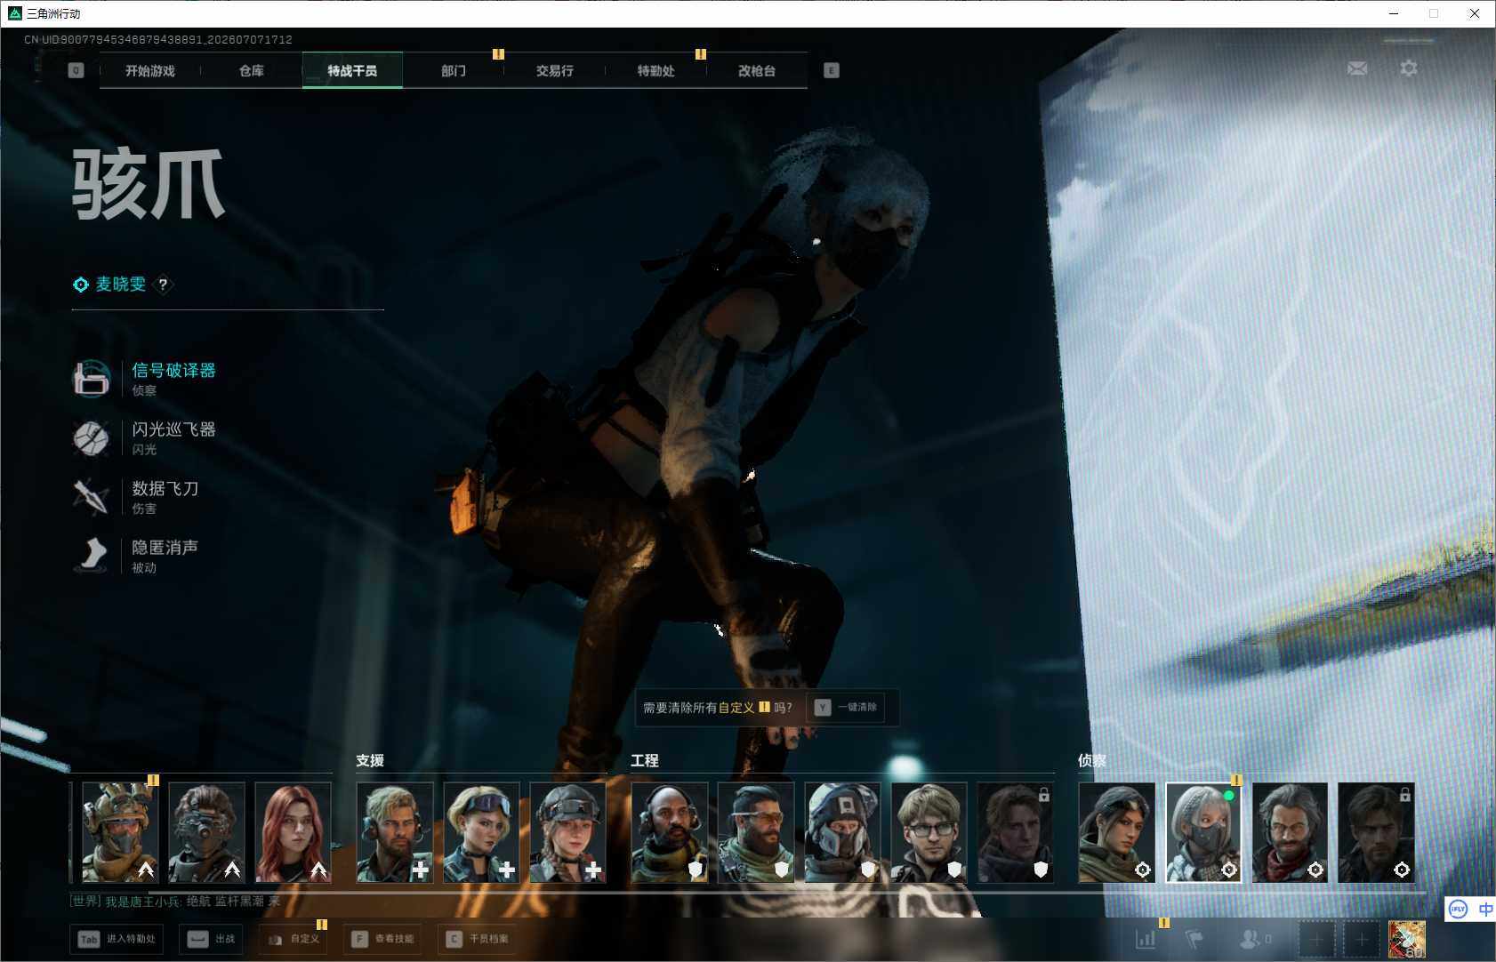Click the 查看技能 button
This screenshot has height=962, width=1496.
(x=382, y=939)
